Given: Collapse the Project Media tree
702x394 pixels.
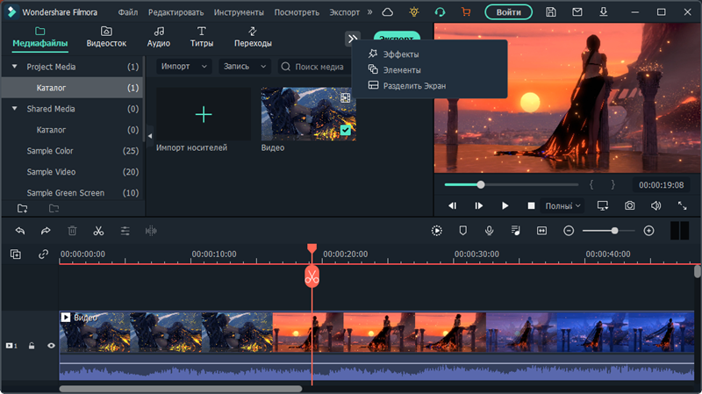Looking at the screenshot, I should click(x=14, y=67).
